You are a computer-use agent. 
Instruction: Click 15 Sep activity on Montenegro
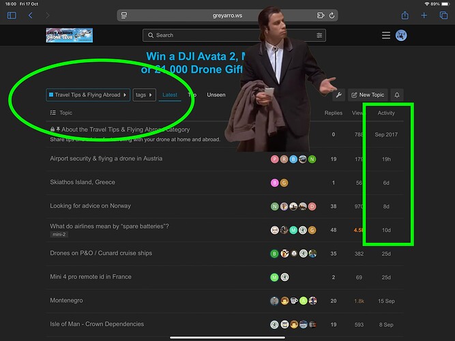[386, 301]
